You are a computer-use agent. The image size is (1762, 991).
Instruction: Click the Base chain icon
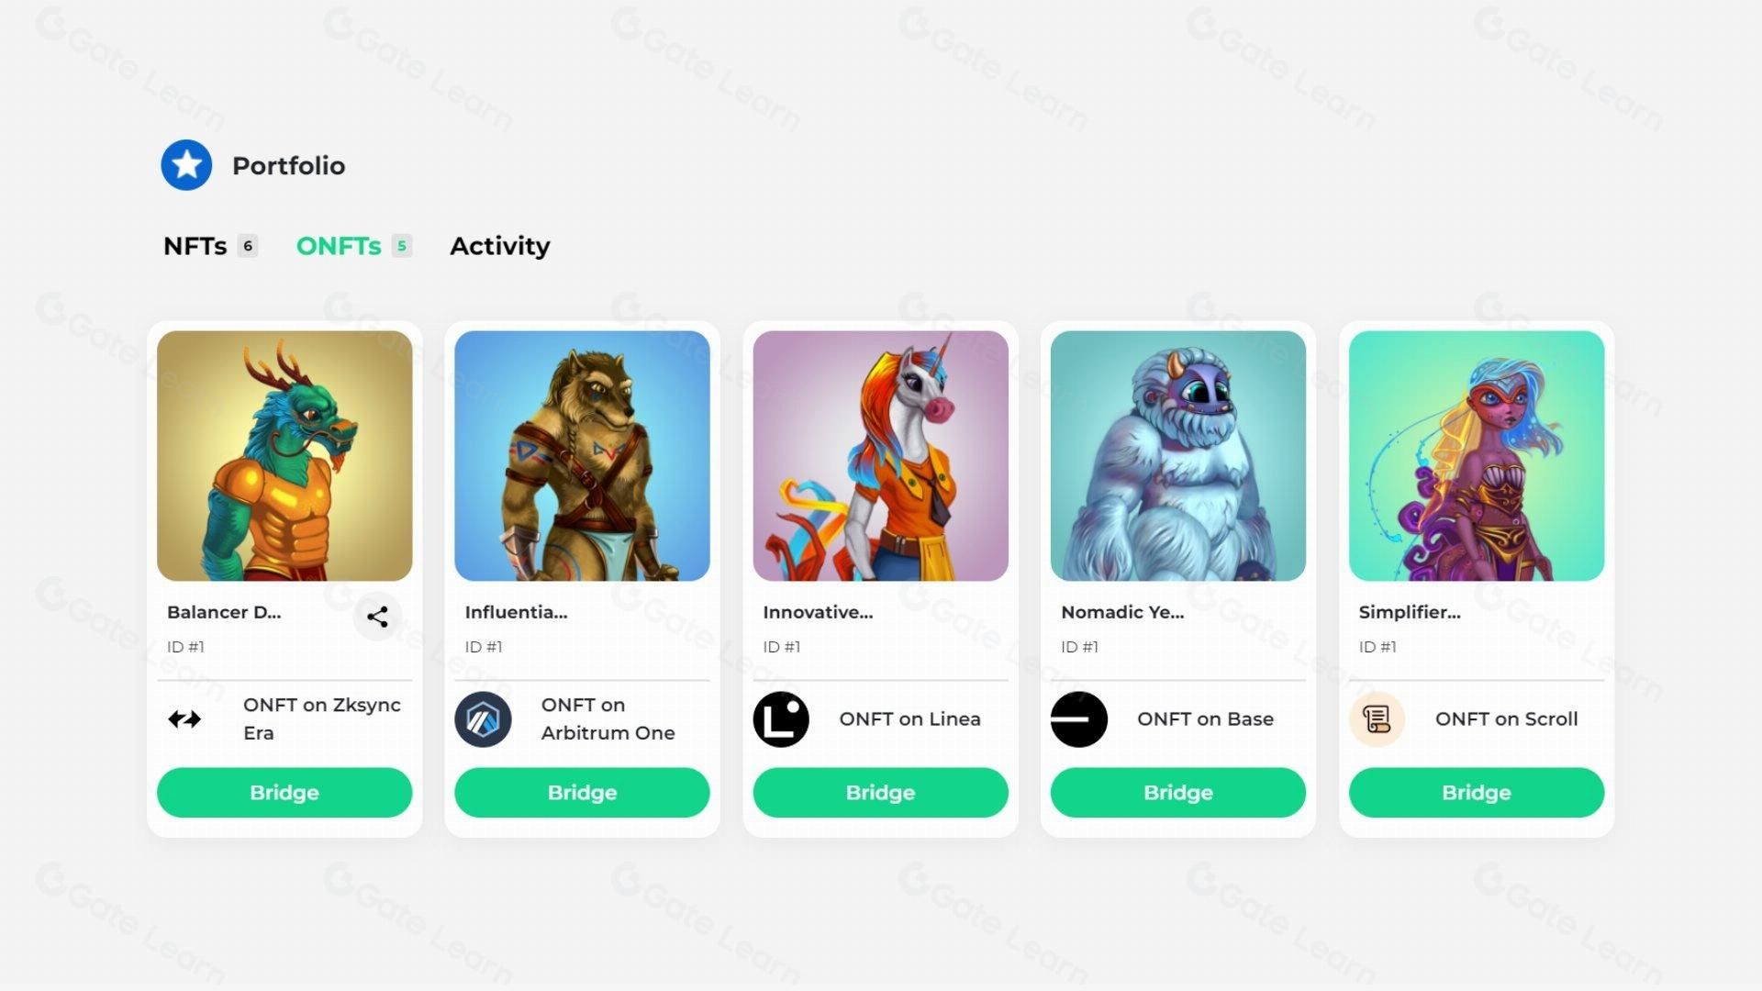point(1079,719)
